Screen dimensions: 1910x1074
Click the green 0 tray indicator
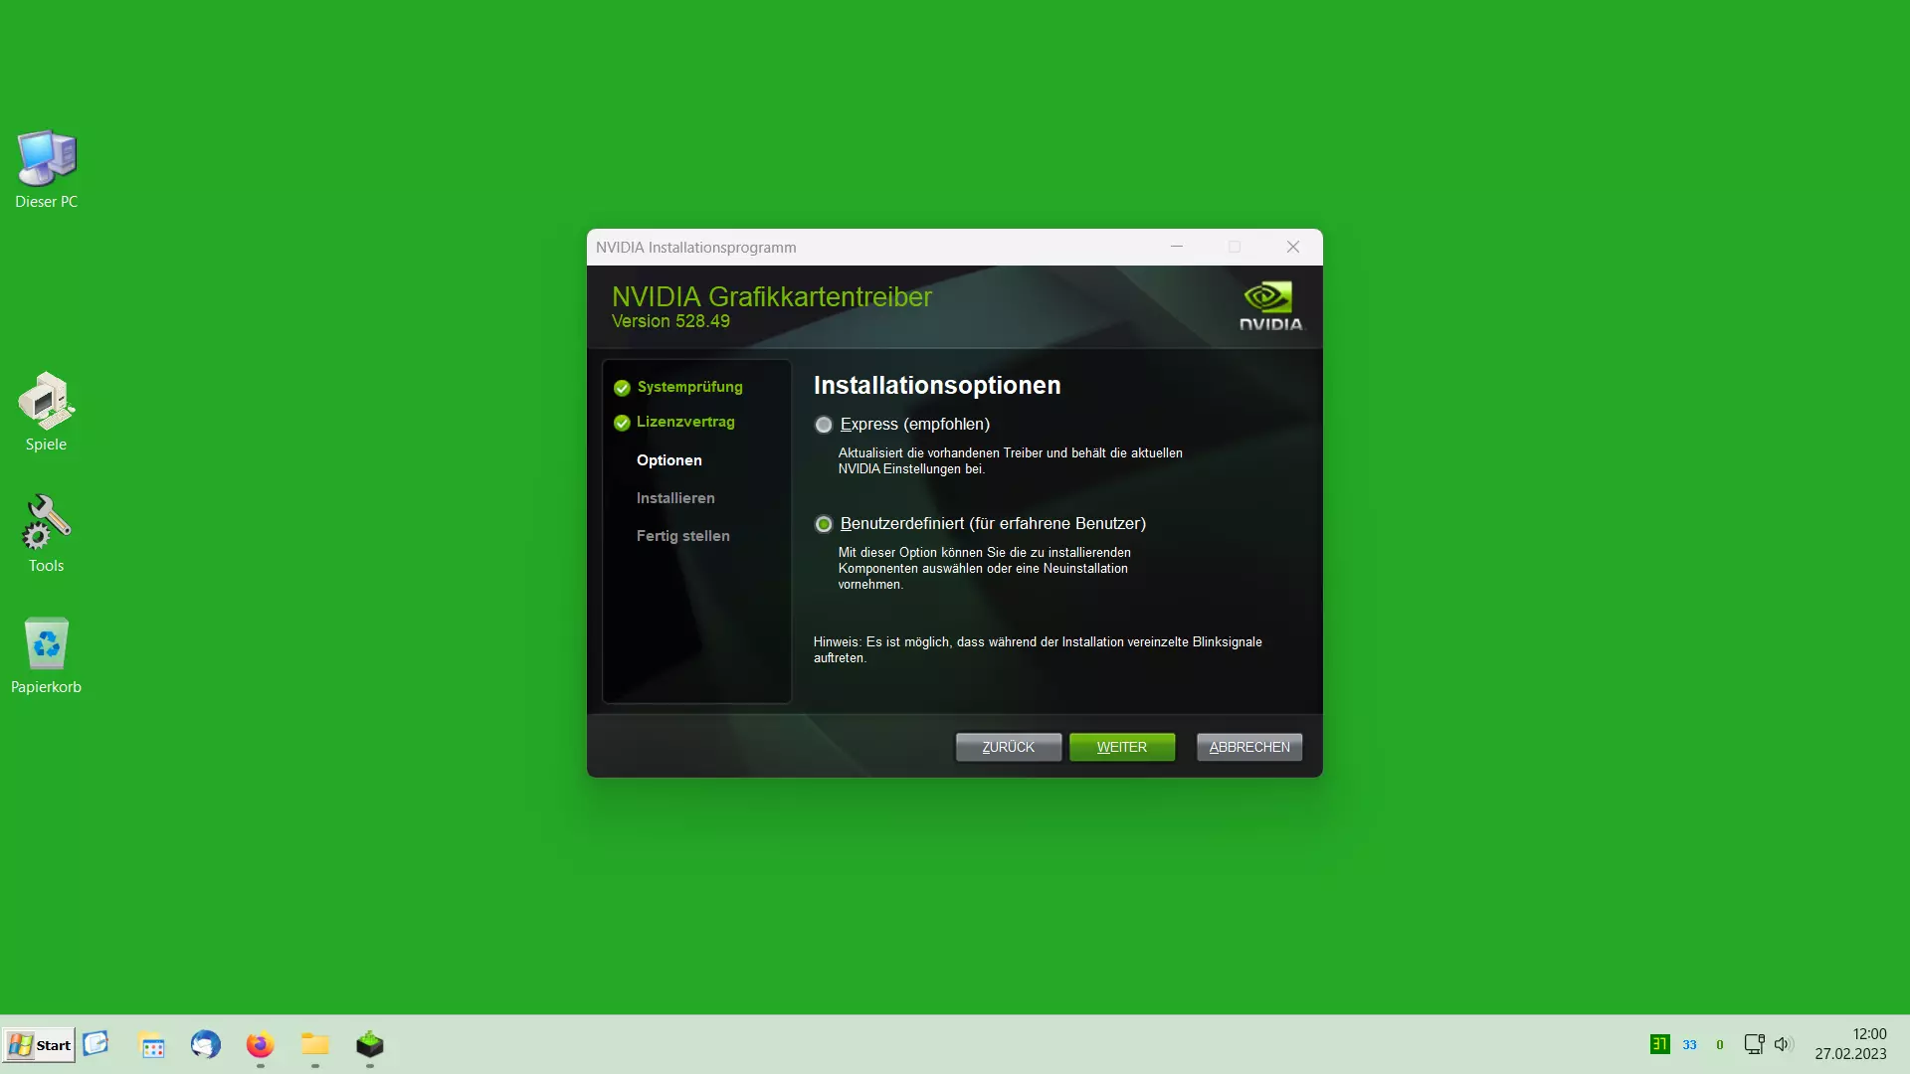1720,1045
